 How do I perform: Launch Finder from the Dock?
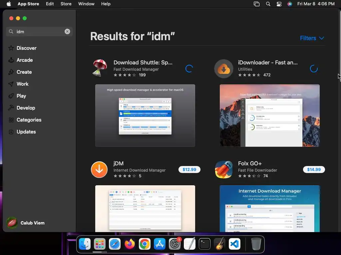[85, 244]
